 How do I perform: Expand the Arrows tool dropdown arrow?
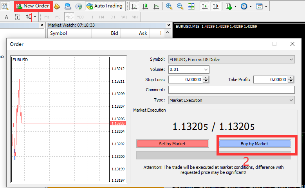click(35, 17)
